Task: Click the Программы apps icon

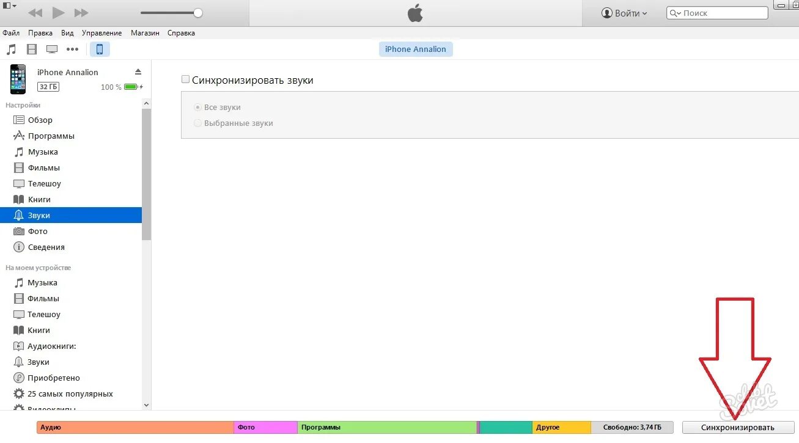Action: coord(19,136)
